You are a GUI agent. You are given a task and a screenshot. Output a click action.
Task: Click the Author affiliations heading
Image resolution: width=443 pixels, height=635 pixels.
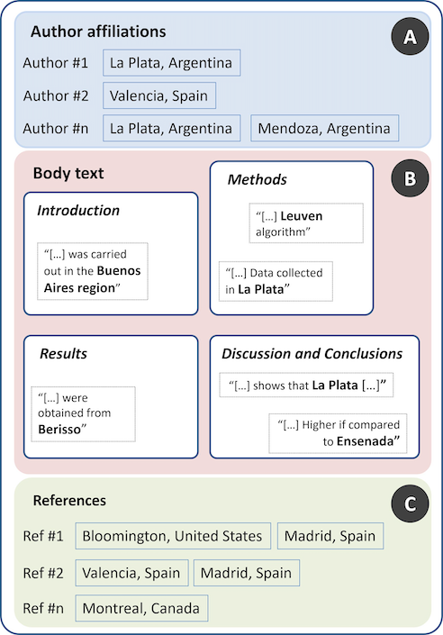pyautogui.click(x=98, y=32)
